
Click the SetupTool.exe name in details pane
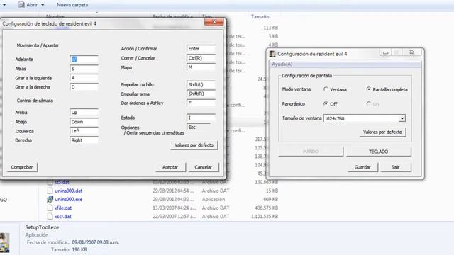click(42, 227)
